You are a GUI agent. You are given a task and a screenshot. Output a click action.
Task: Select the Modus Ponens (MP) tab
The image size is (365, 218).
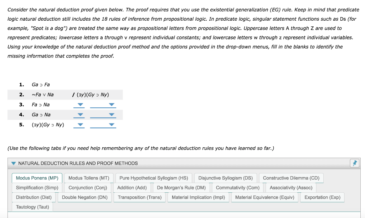click(37, 178)
